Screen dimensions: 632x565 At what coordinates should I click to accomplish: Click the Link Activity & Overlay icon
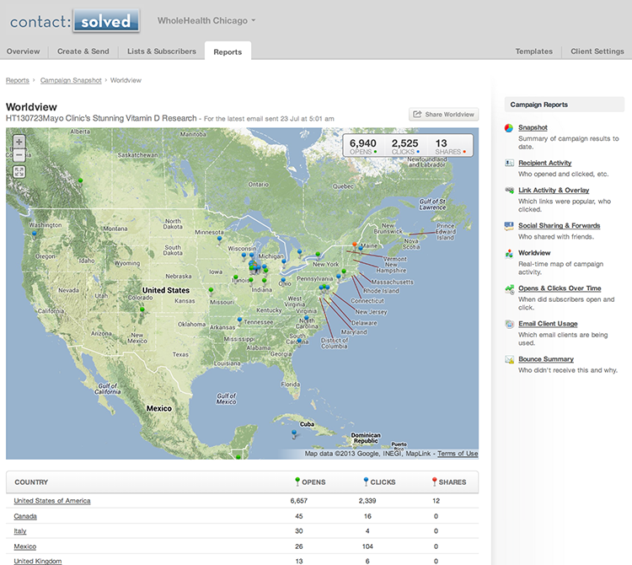click(510, 191)
